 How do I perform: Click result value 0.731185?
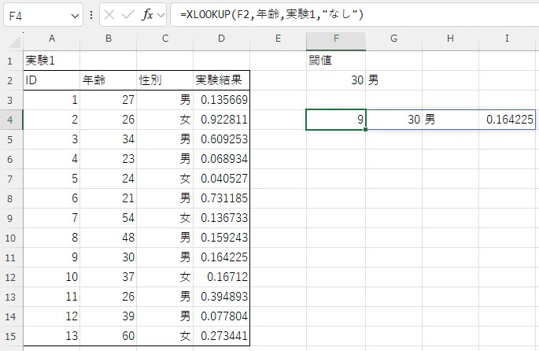221,198
